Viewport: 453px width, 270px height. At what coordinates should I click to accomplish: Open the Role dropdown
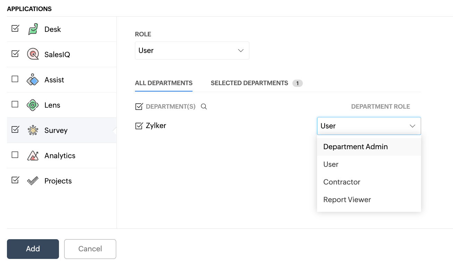pyautogui.click(x=192, y=51)
